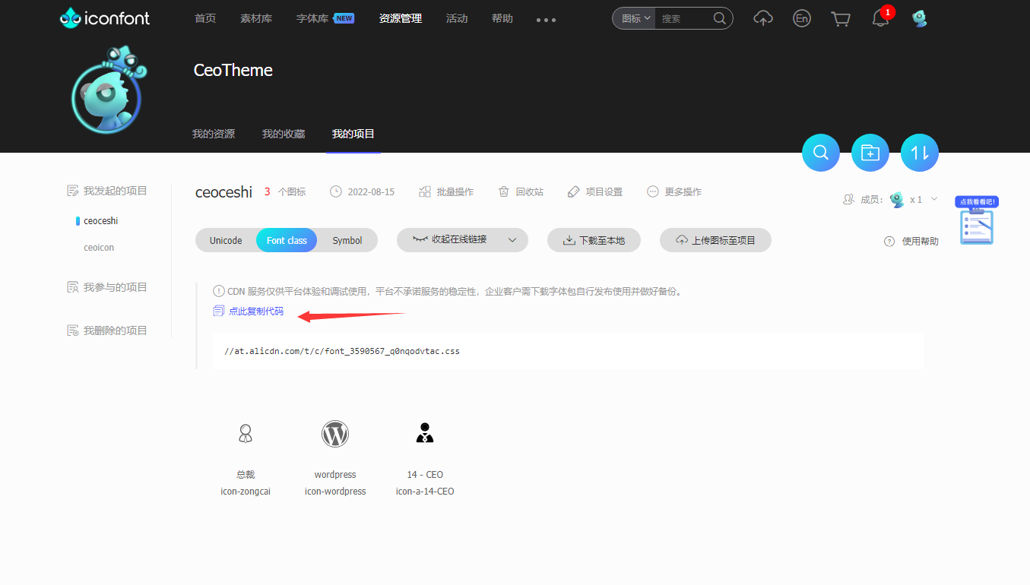
Task: Expand the members dropdown arrow
Action: [x=934, y=200]
